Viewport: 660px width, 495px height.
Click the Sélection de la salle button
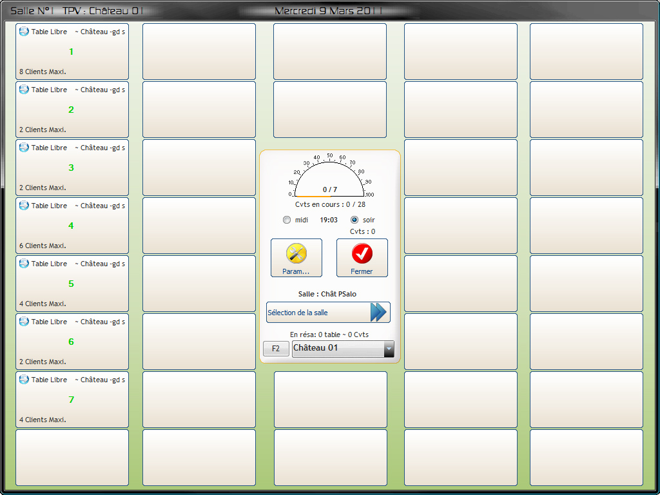pos(328,313)
